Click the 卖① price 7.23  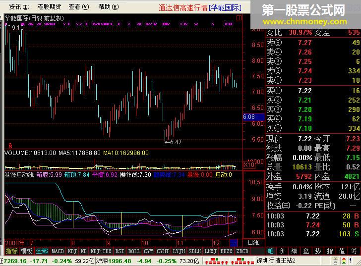pyautogui.click(x=304, y=80)
